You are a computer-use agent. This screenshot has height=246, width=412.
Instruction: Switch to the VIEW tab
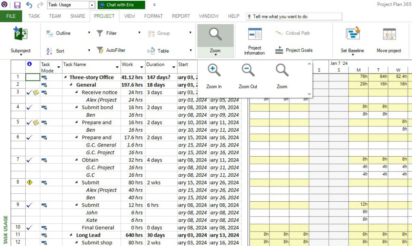tap(130, 16)
